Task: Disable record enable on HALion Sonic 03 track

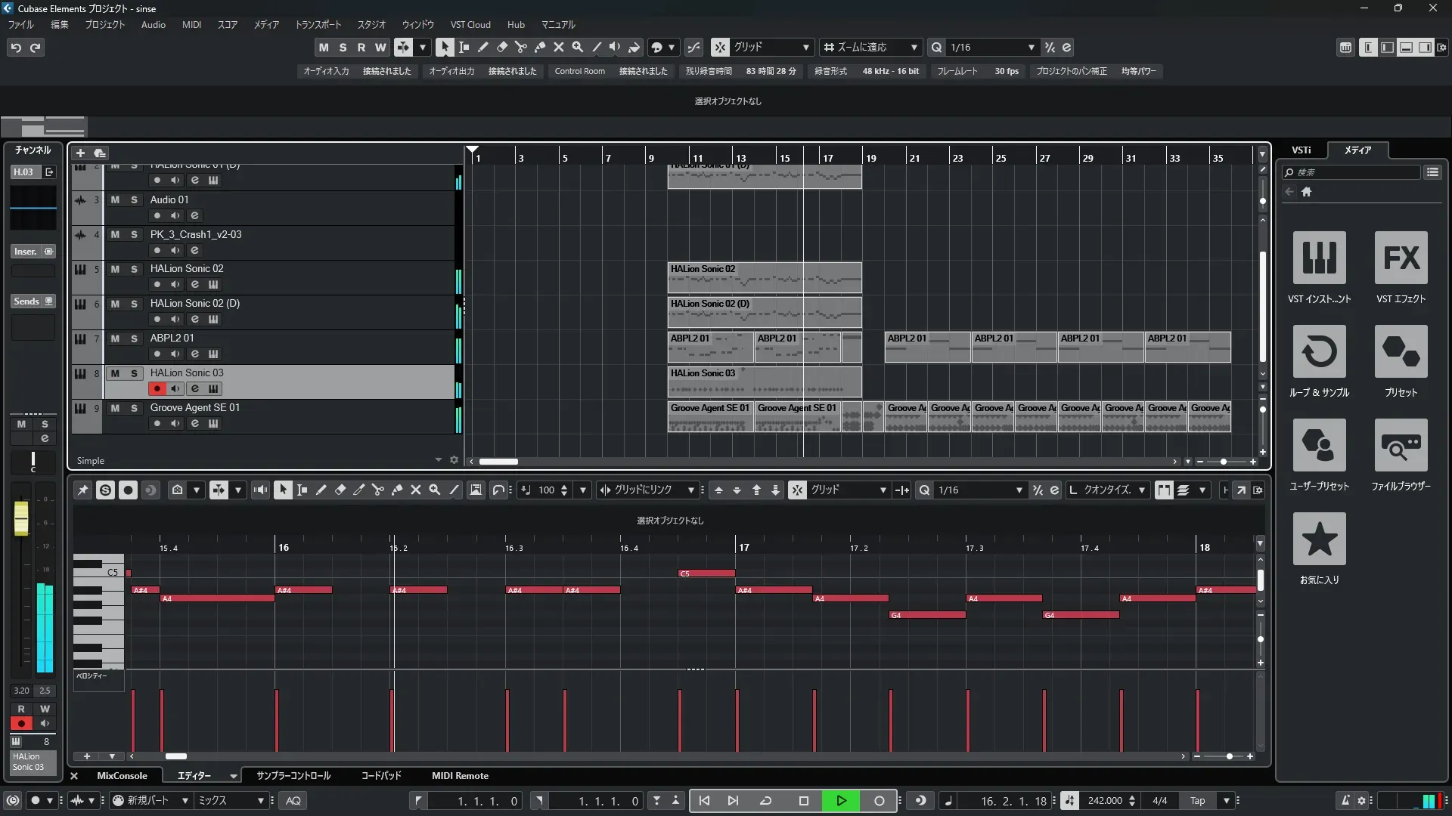Action: pos(157,389)
